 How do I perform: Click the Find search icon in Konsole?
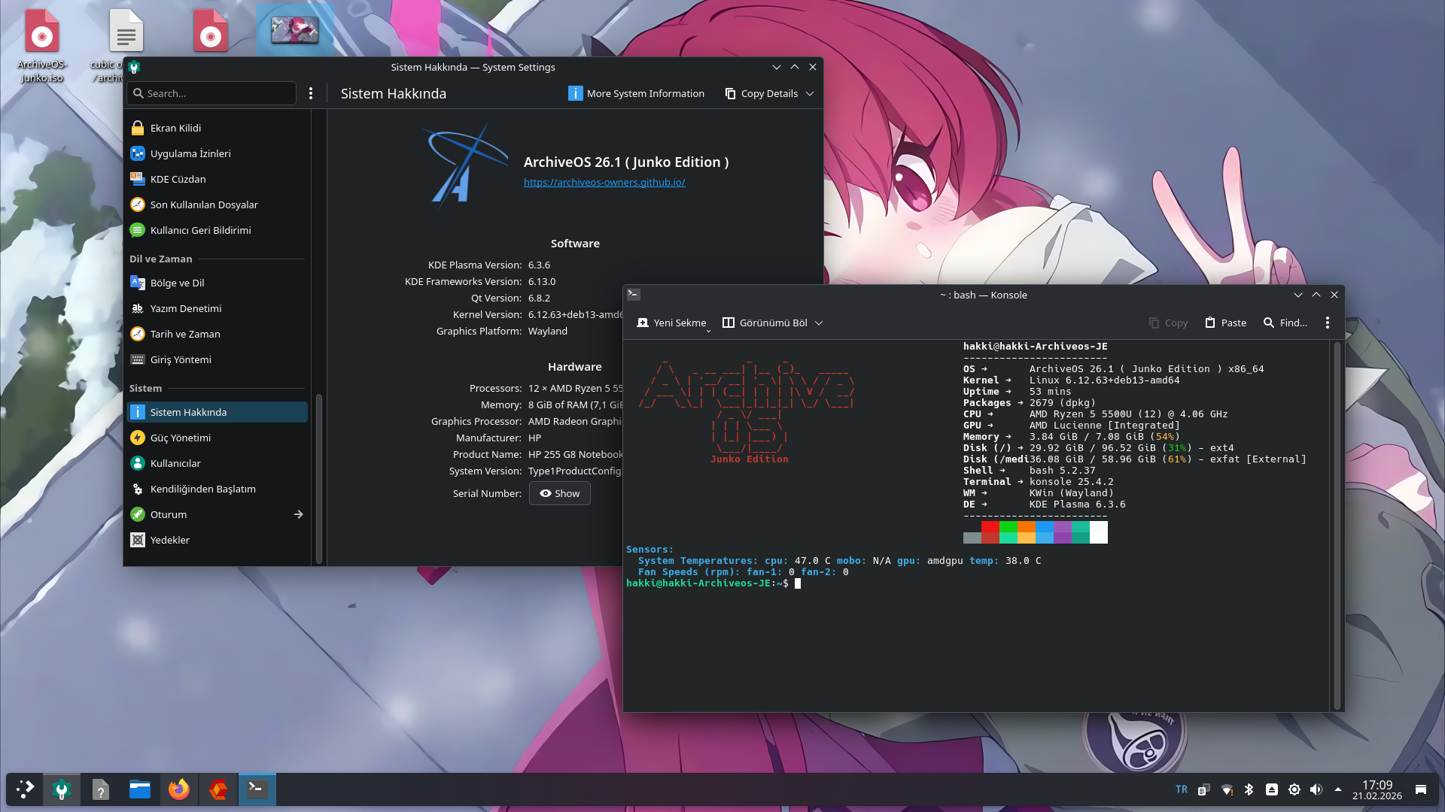pyautogui.click(x=1269, y=323)
